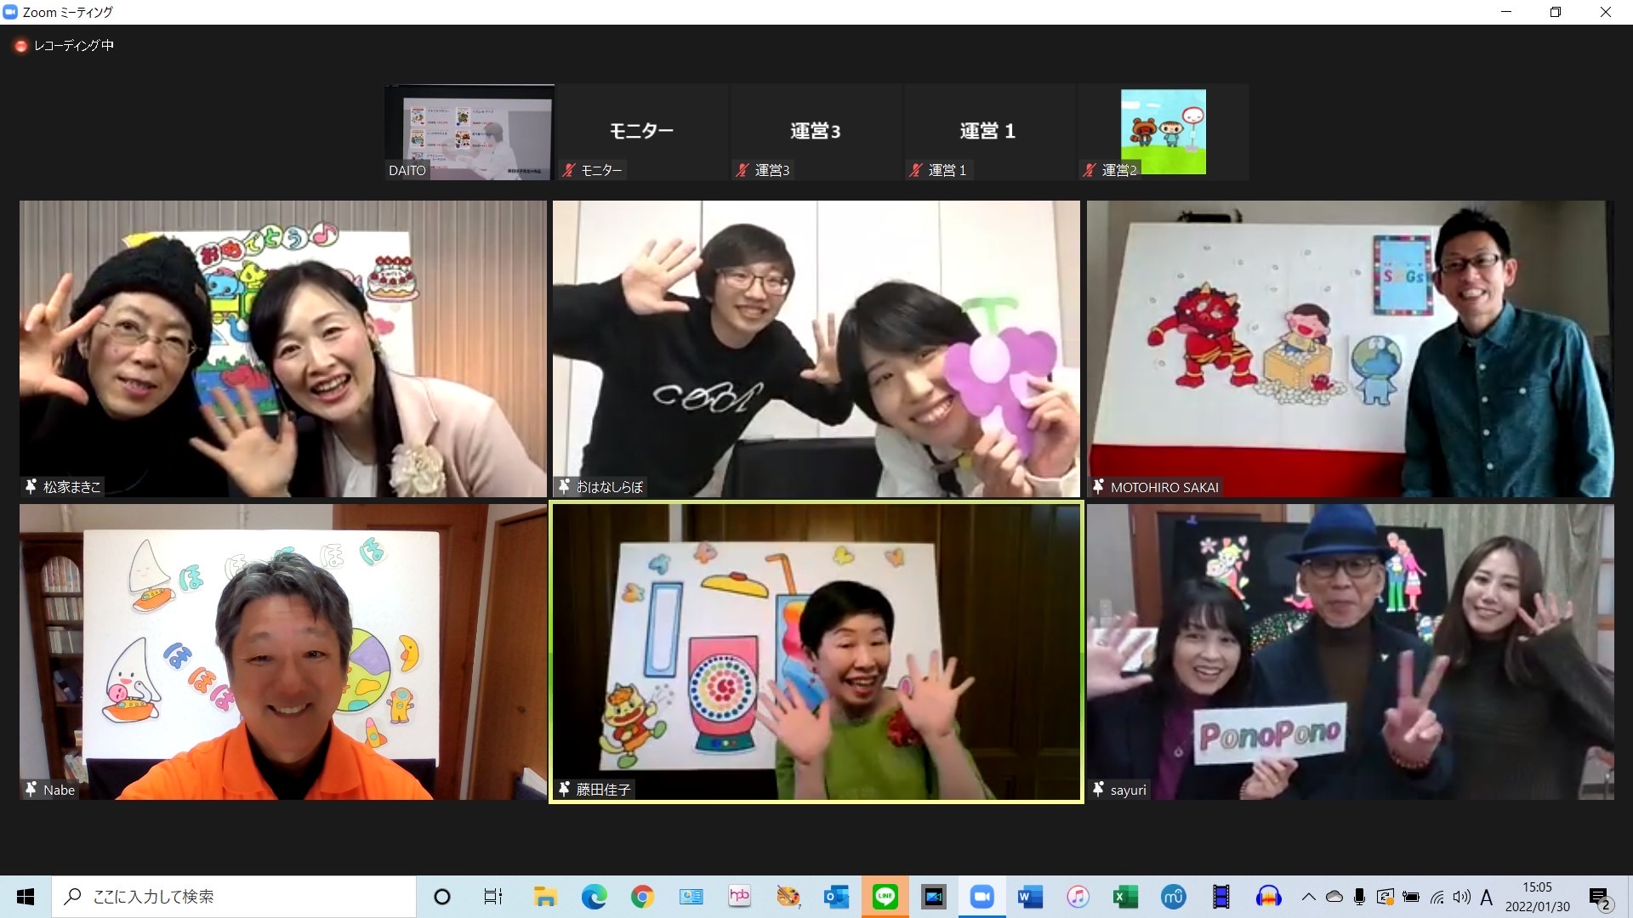Toggle the IME input mode A indicator
Screen dimensions: 1633x918
click(x=1487, y=897)
